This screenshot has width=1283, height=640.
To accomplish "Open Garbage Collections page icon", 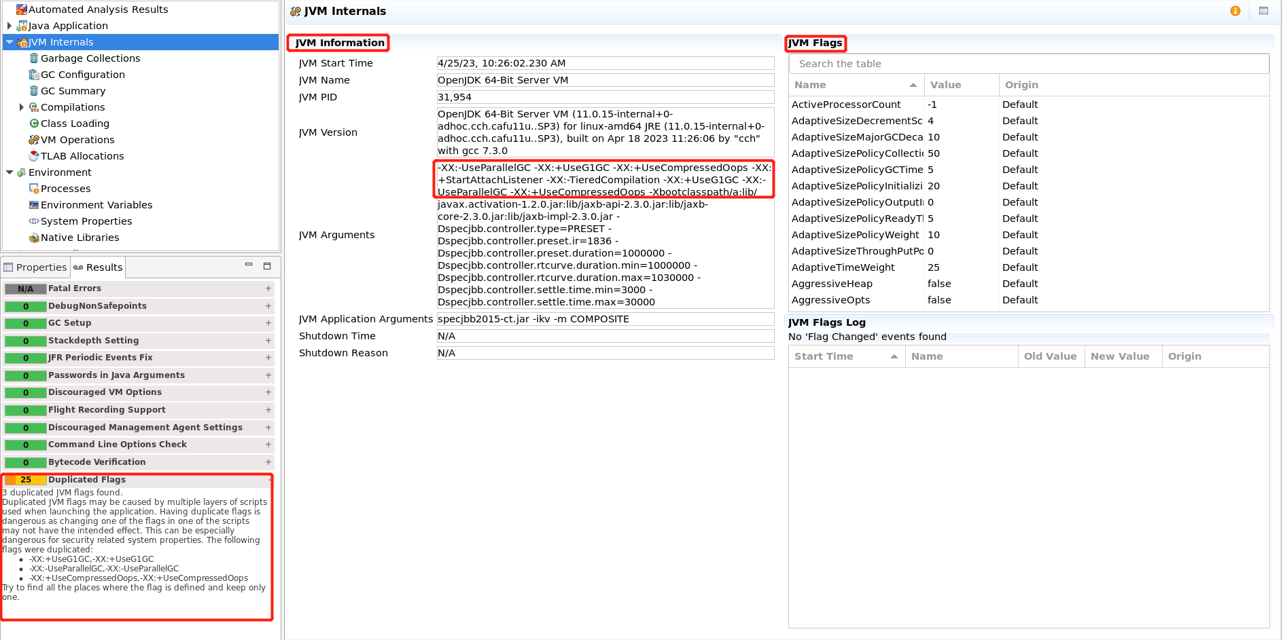I will [x=34, y=58].
